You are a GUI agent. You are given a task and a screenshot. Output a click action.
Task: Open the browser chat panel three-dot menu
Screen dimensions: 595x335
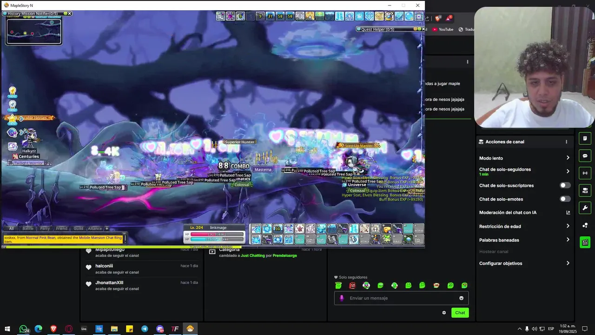pyautogui.click(x=467, y=62)
